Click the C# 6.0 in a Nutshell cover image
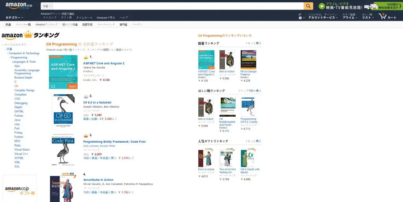Image resolution: width=403 pixels, height=202 pixels. tap(63, 111)
